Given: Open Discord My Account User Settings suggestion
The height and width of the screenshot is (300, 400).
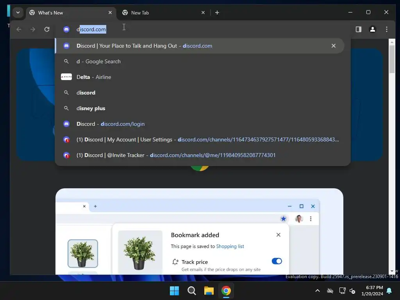Looking at the screenshot, I should click(x=200, y=139).
